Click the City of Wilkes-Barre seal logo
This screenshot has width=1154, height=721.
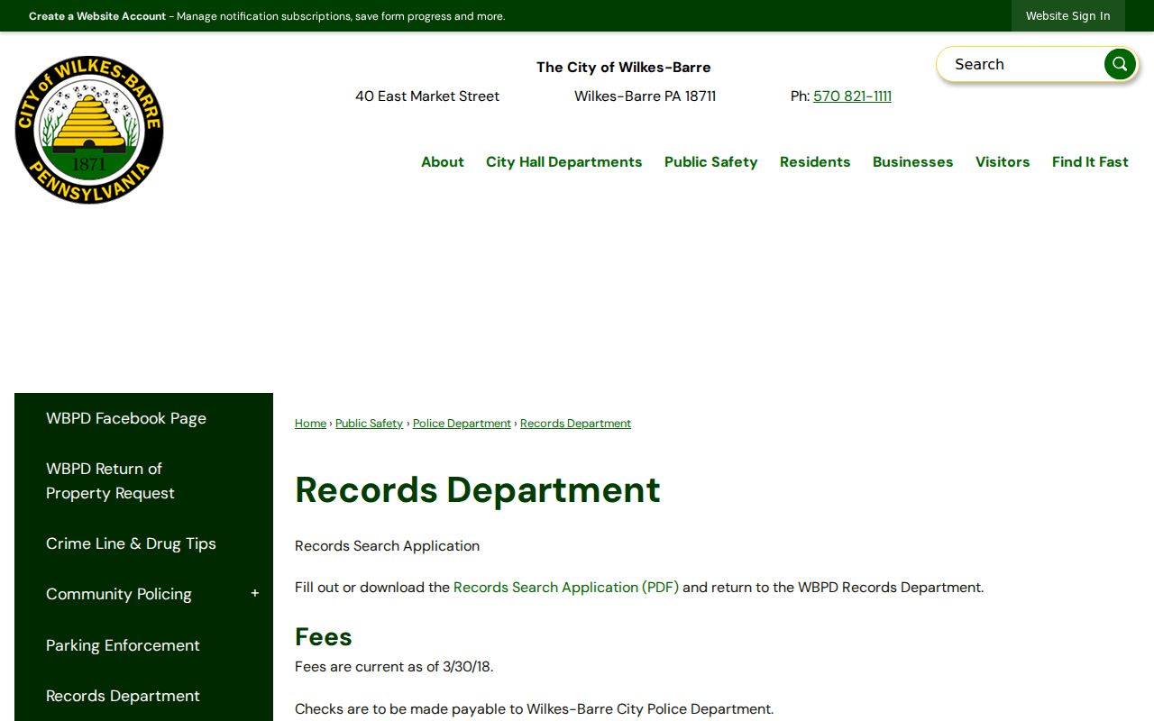click(89, 130)
